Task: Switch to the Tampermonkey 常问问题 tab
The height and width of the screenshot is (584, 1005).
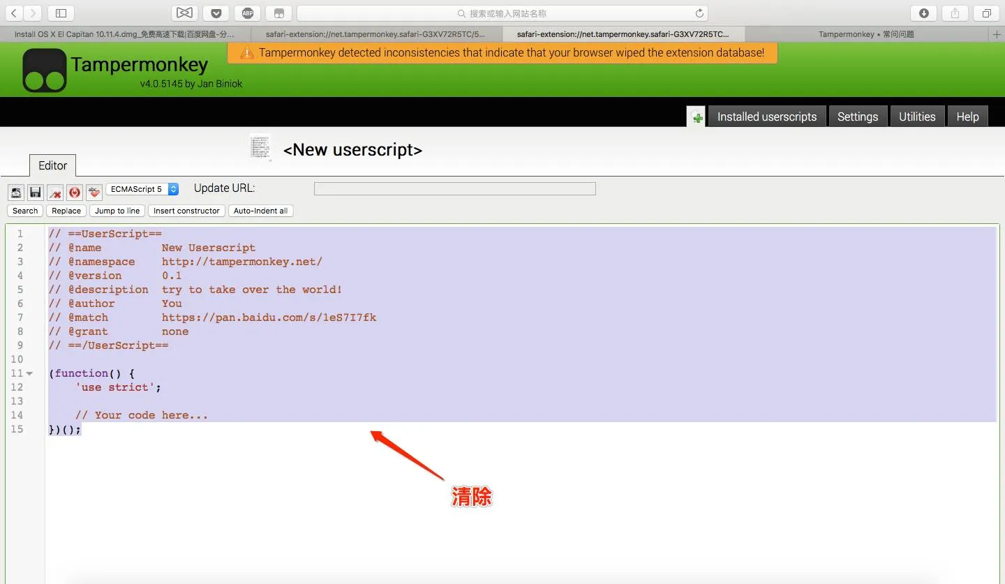Action: click(866, 34)
